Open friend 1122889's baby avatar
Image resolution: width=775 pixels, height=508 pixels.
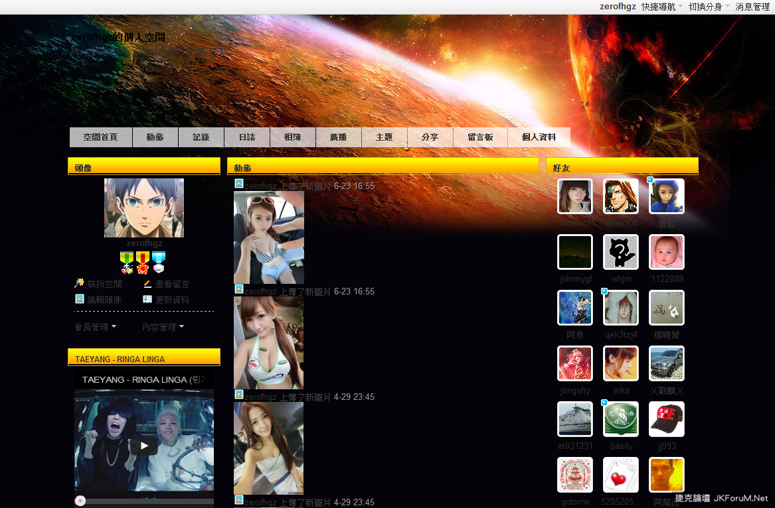pyautogui.click(x=667, y=252)
